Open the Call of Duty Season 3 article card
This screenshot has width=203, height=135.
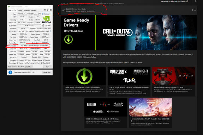pyautogui.click(x=129, y=81)
